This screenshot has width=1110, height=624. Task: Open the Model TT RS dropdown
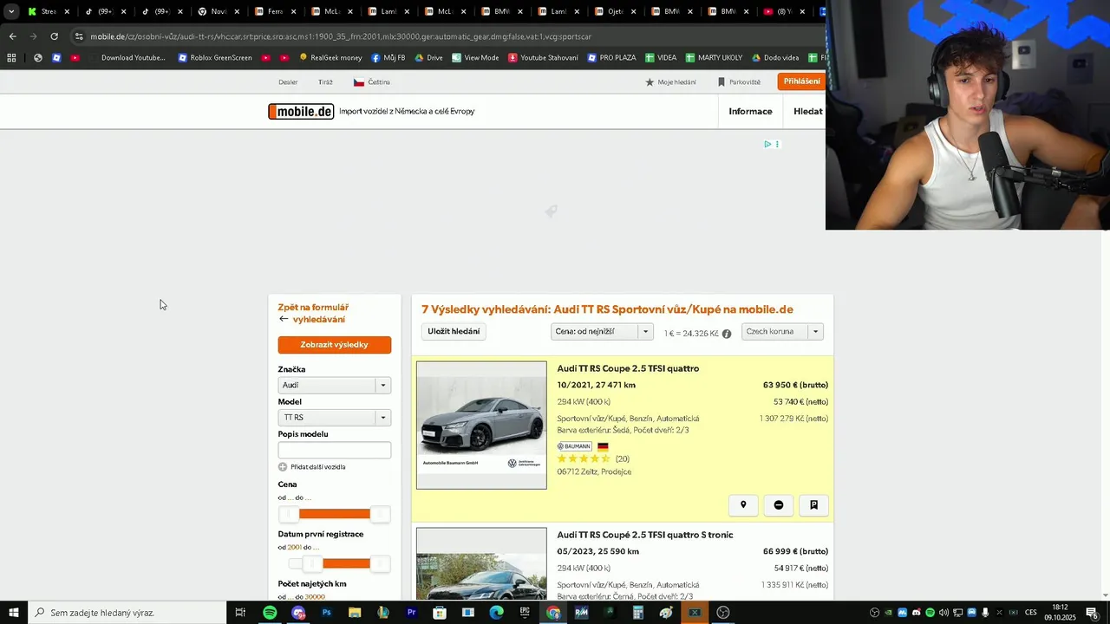tap(334, 418)
